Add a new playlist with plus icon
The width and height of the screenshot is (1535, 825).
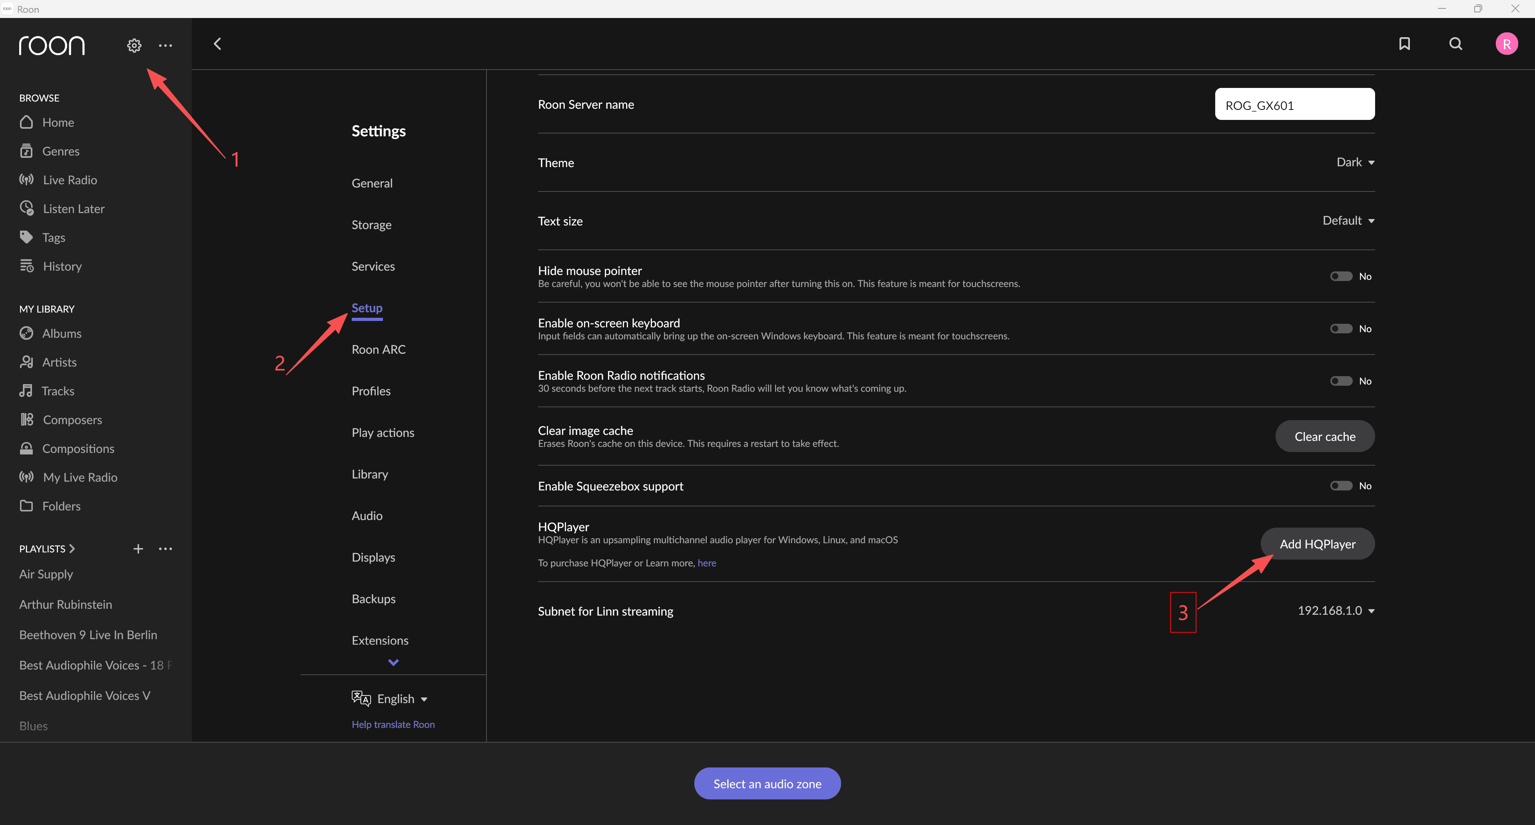pos(138,549)
